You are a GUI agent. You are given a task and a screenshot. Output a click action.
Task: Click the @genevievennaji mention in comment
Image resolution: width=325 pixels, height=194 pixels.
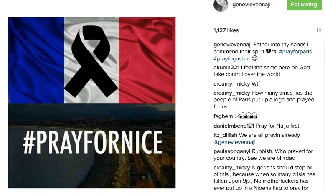(x=234, y=142)
